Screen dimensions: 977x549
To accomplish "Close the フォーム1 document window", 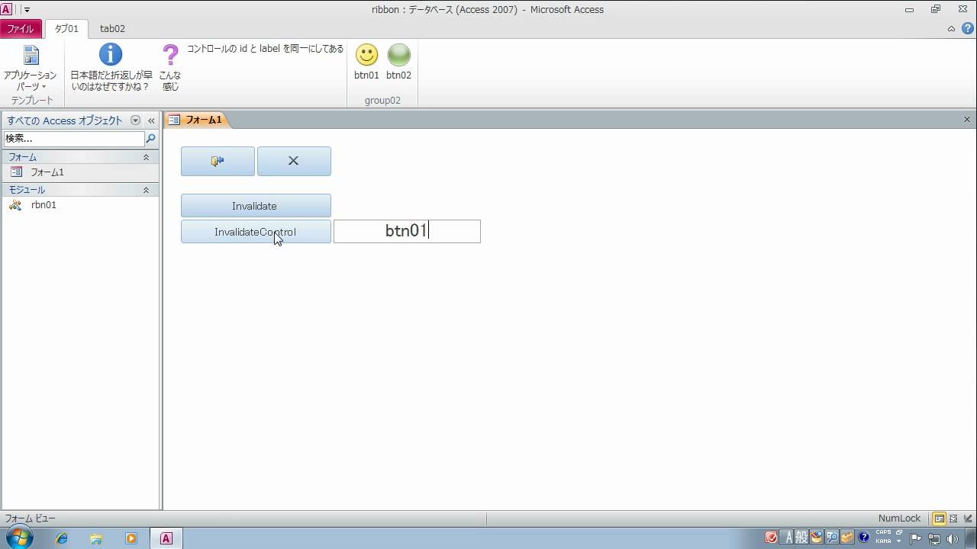I will point(966,120).
